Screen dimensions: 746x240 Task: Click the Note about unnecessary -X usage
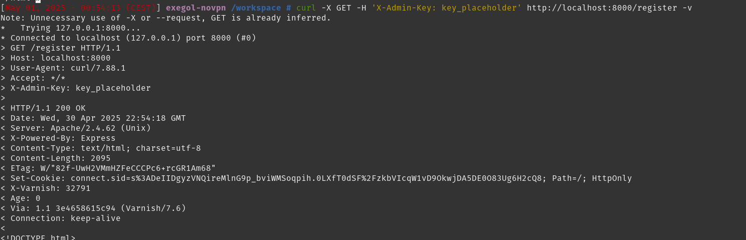(166, 18)
